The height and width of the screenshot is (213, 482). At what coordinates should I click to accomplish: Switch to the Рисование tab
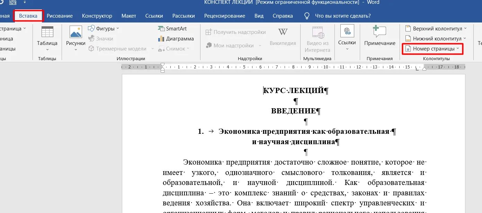[x=60, y=16]
